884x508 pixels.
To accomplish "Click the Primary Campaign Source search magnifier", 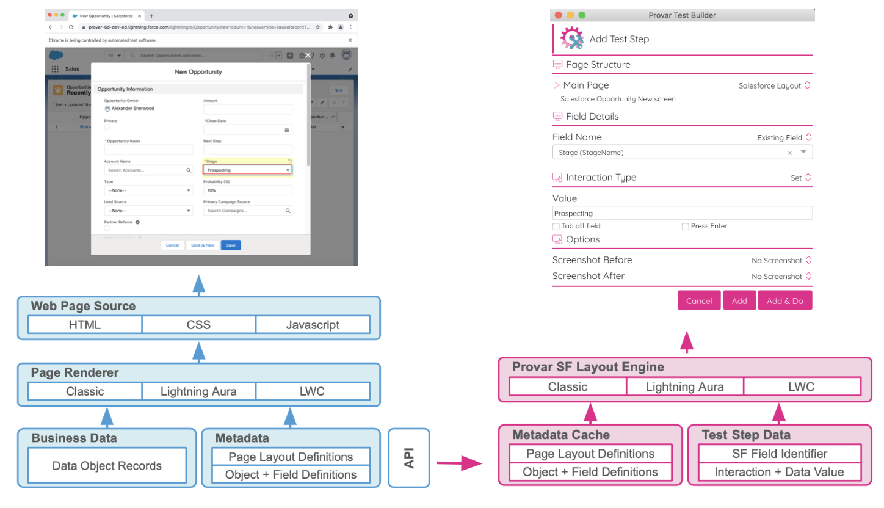I will click(288, 211).
